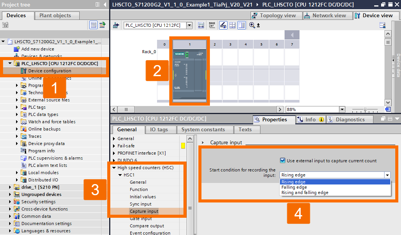
Task: Toggle the remember layout toolbar icon
Action: (x=241, y=25)
